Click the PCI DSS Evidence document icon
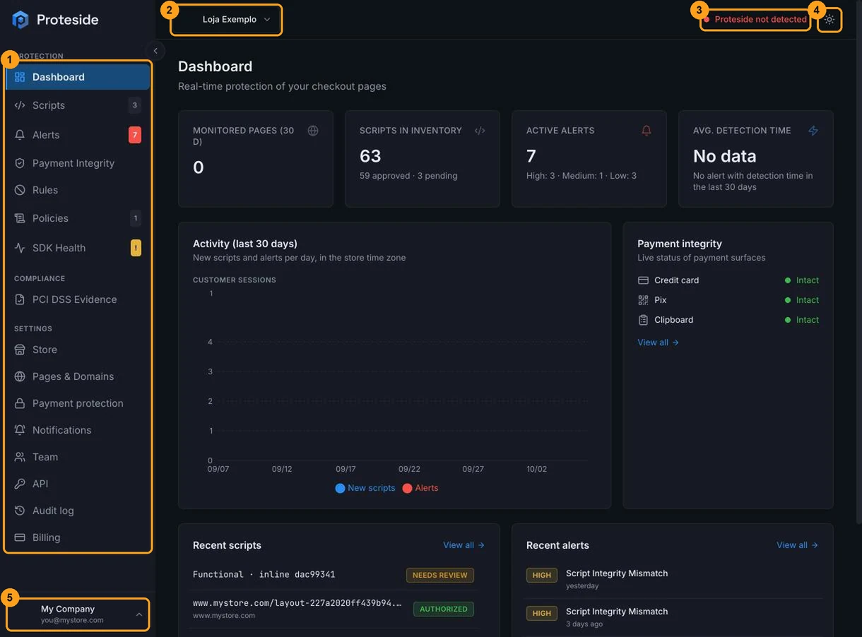This screenshot has height=637, width=862. pos(20,299)
